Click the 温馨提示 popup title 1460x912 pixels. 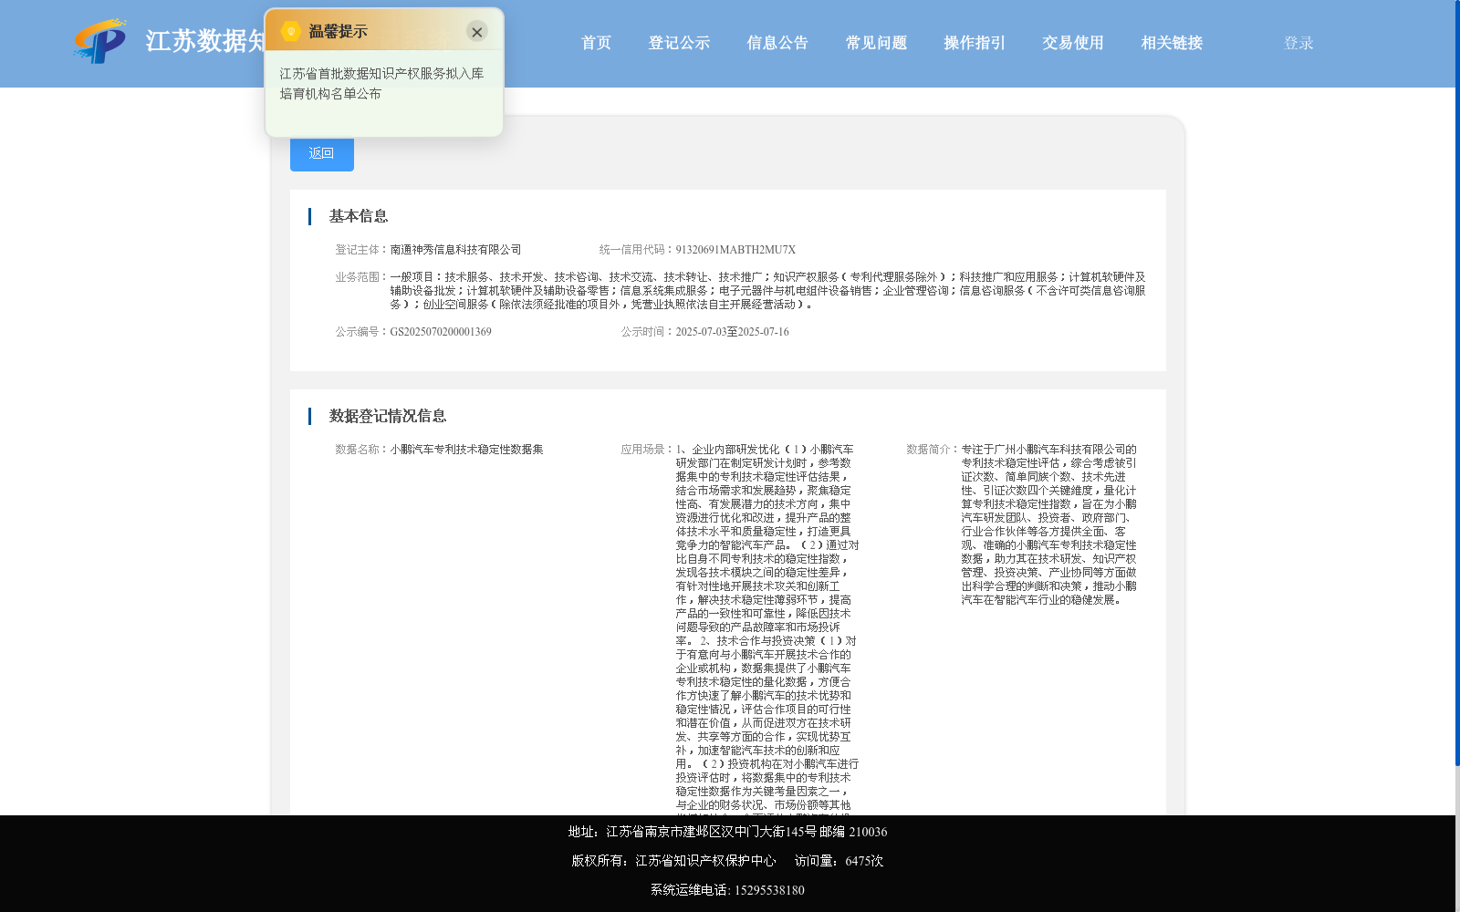click(x=338, y=31)
